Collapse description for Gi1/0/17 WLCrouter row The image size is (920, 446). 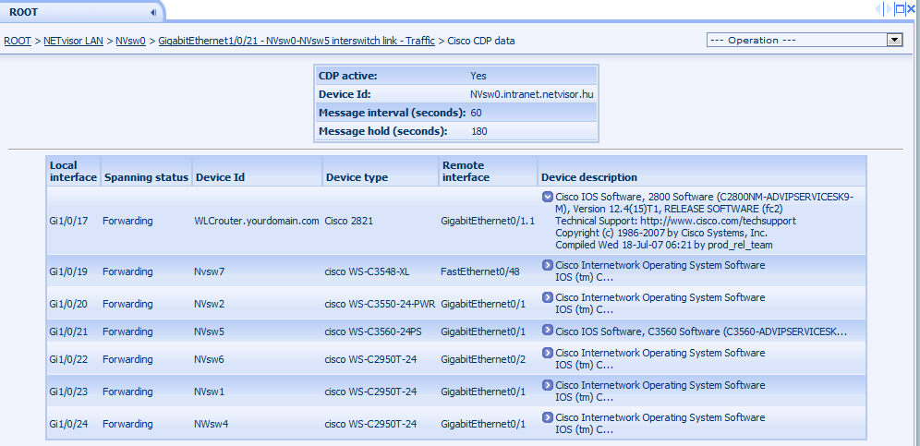coord(548,197)
